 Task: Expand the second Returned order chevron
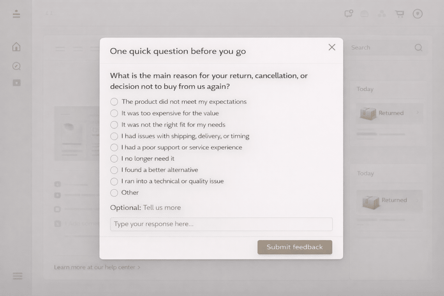[x=418, y=200]
